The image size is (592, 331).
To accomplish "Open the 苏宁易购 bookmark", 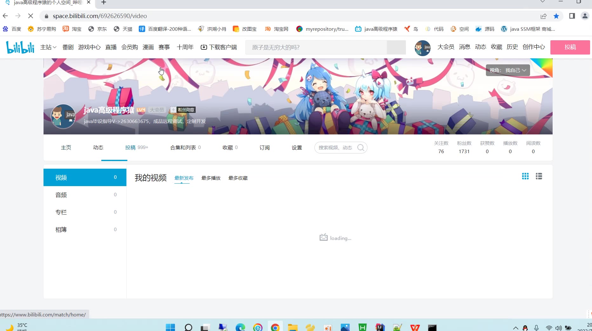I will click(x=42, y=29).
